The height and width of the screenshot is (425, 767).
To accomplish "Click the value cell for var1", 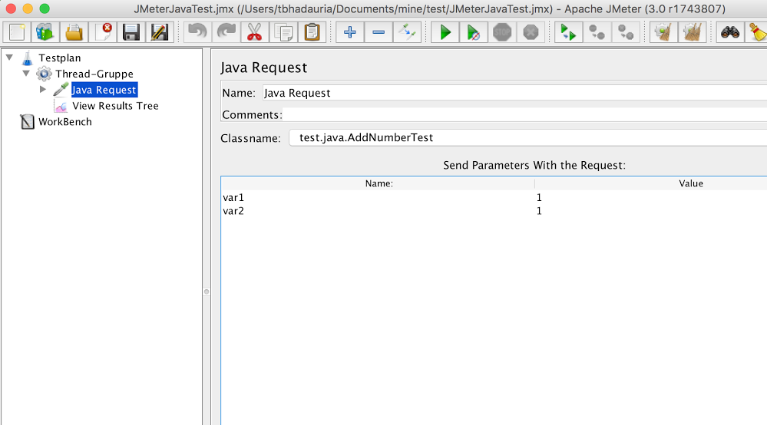I will pyautogui.click(x=650, y=197).
